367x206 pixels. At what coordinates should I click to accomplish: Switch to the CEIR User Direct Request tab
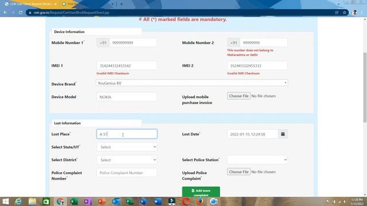coord(30,4)
